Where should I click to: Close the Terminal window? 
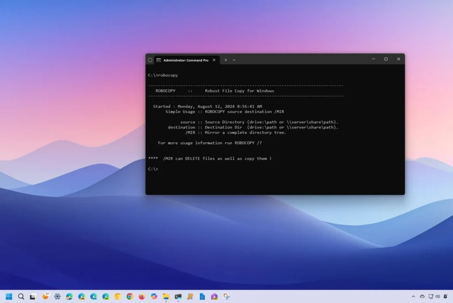[x=399, y=59]
